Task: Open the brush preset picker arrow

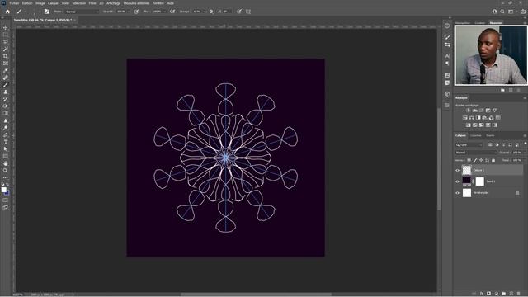Action: [40, 12]
